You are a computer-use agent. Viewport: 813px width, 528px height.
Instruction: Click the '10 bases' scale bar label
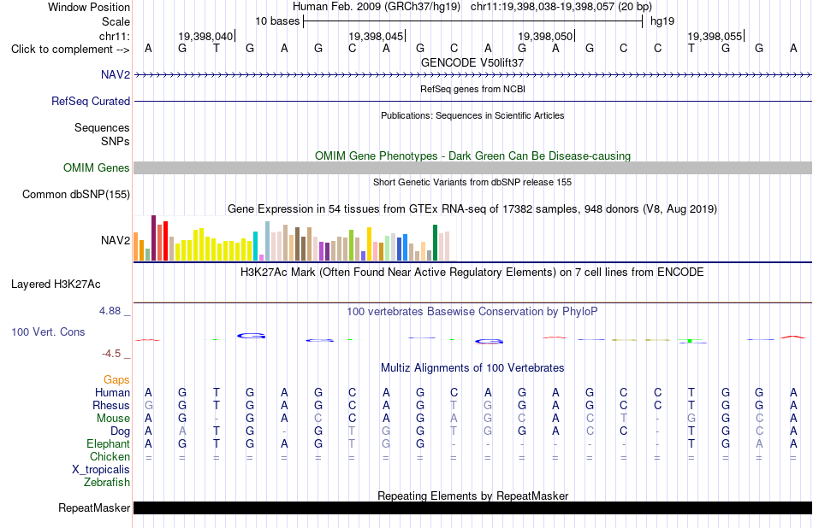(277, 21)
